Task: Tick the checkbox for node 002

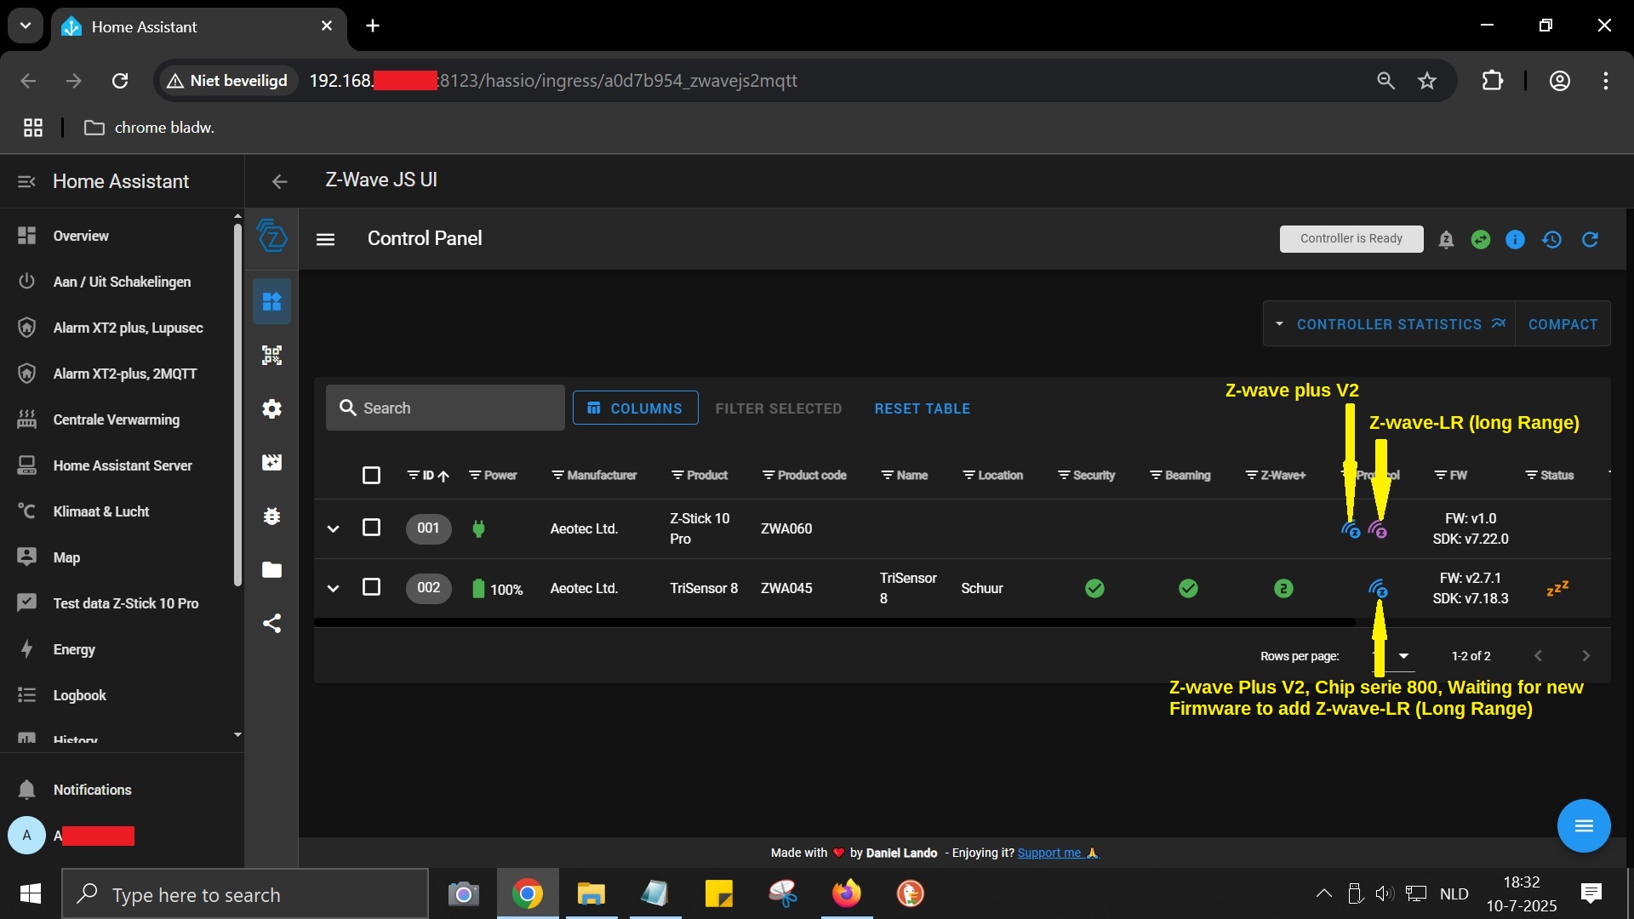Action: pos(371,587)
